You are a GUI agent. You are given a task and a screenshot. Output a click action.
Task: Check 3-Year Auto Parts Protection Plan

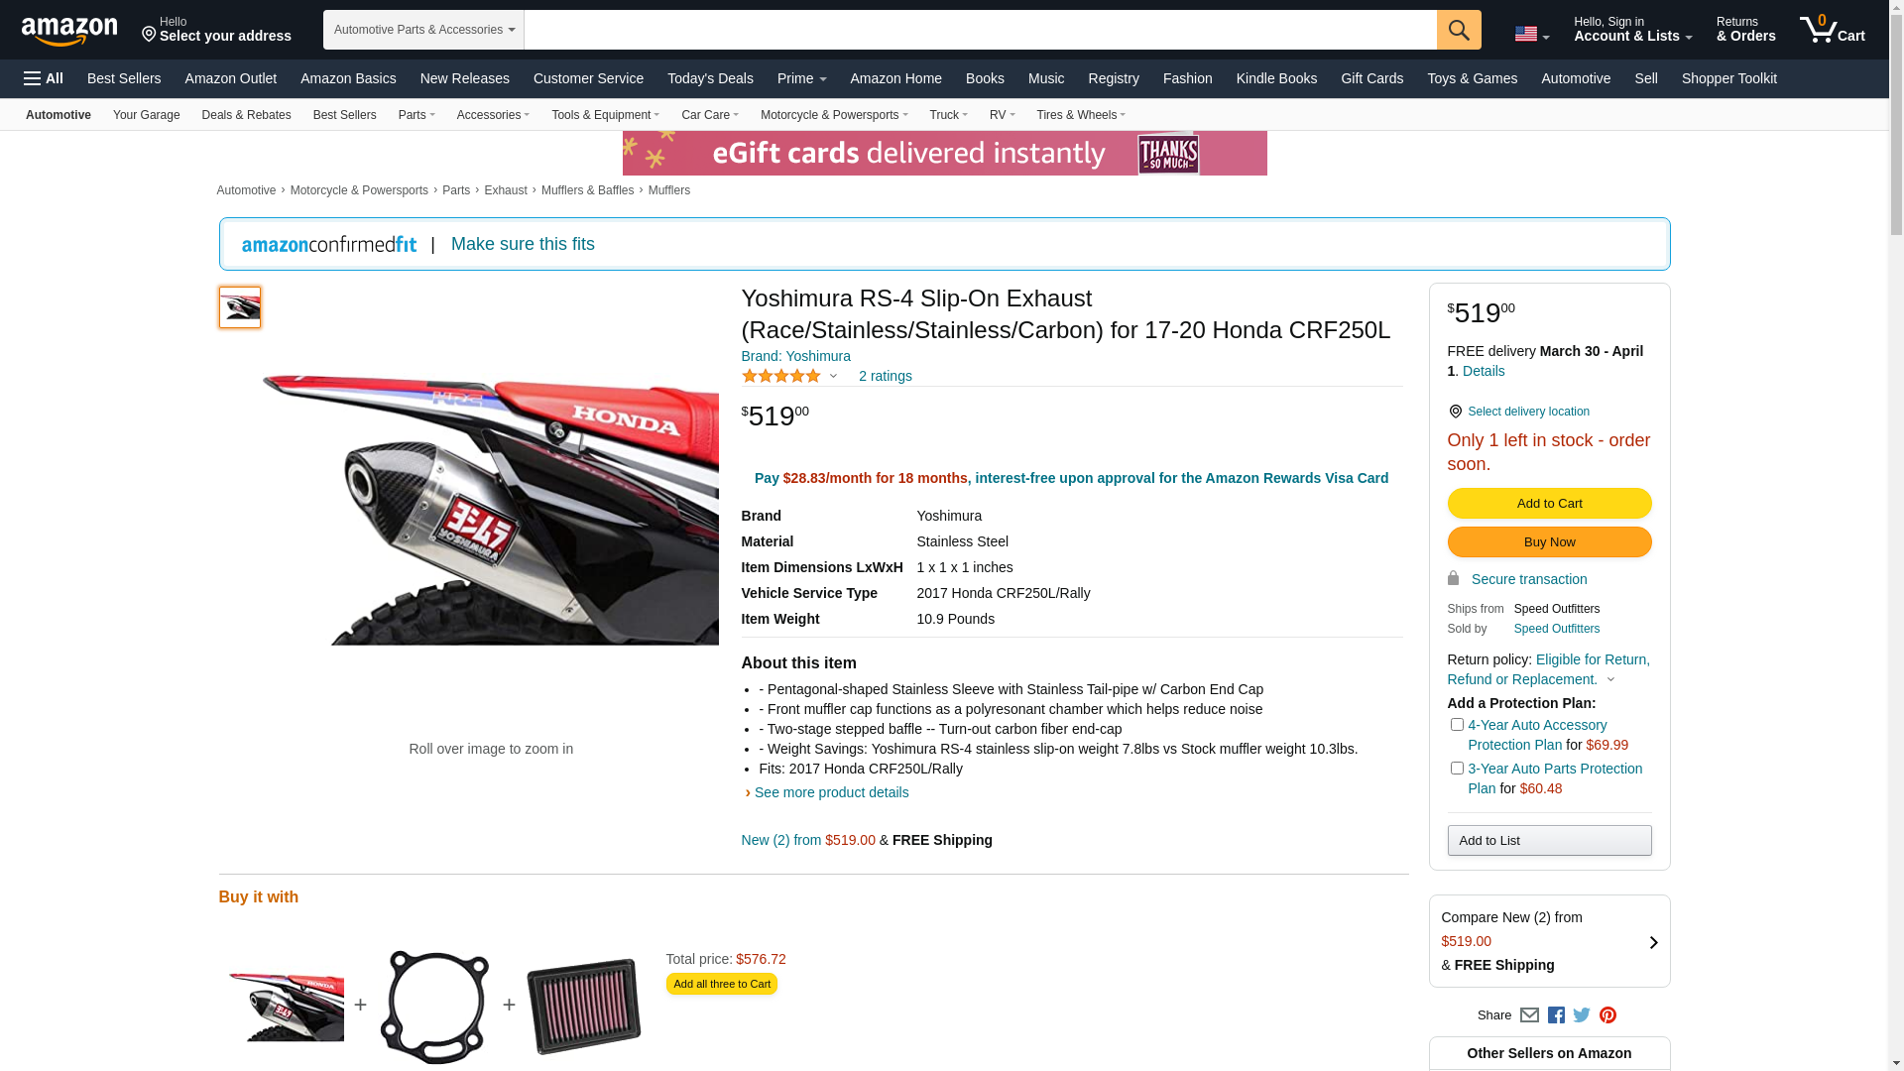click(x=1457, y=769)
